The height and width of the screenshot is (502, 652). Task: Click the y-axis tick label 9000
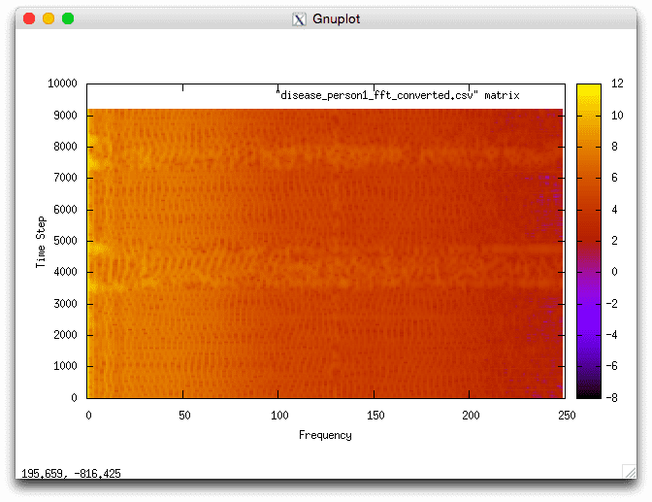(x=65, y=116)
